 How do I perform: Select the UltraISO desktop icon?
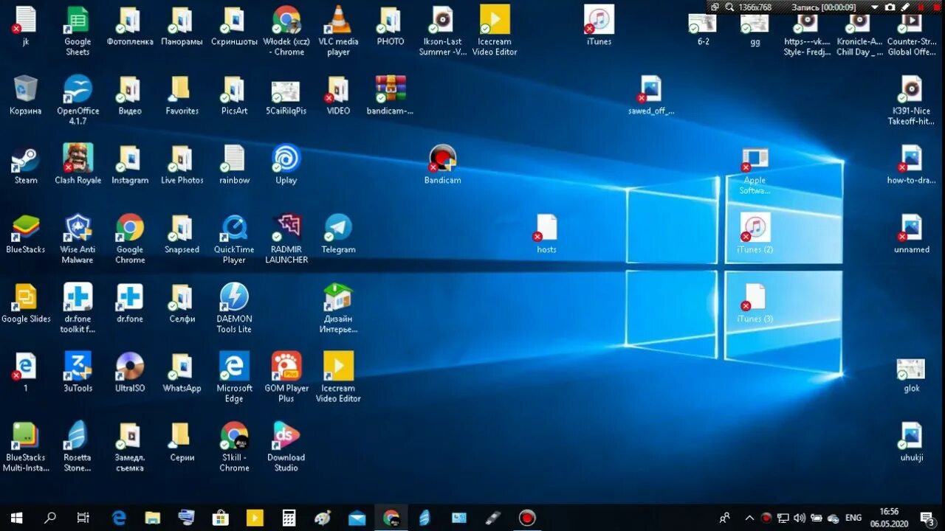click(x=130, y=372)
